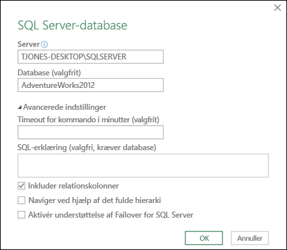Click the Timeout for kommando input field
The height and width of the screenshot is (250, 287).
click(90, 132)
